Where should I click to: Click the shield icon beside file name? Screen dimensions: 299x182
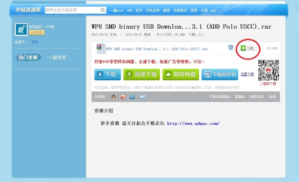tap(231, 48)
